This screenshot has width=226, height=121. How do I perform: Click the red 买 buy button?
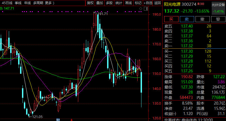pyautogui.click(x=171, y=19)
